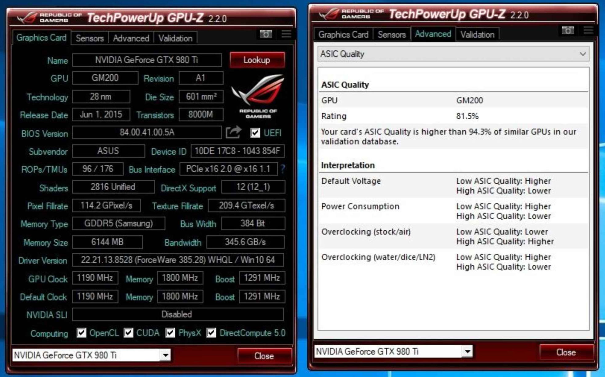Click the Driver Version field
This screenshot has height=377, width=605.
pyautogui.click(x=178, y=260)
